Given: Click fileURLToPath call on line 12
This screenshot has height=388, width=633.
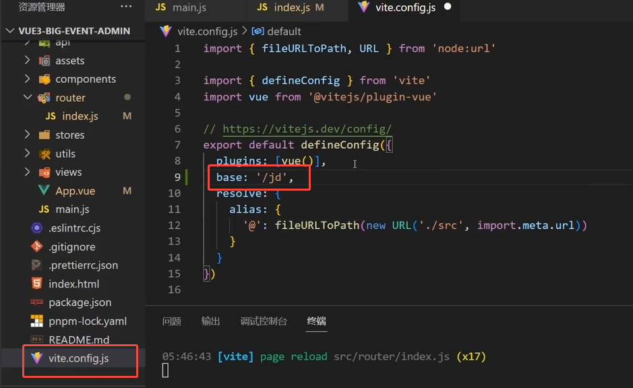Looking at the screenshot, I should 317,225.
